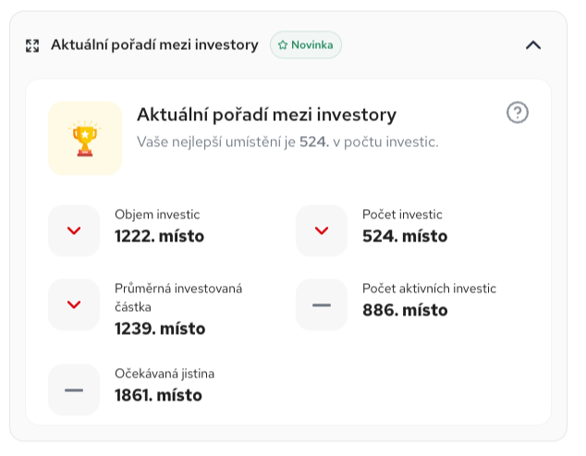The height and width of the screenshot is (456, 586).
Task: Click the expand fullscreen arrows icon
Action: point(32,45)
